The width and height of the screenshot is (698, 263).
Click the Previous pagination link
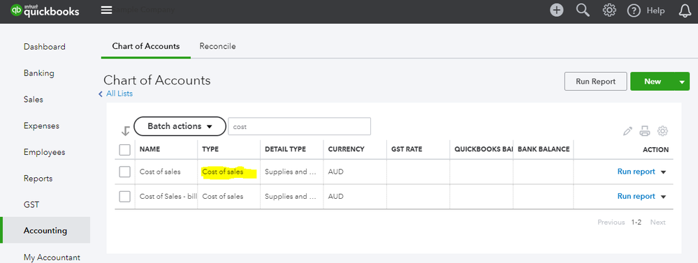coord(611,222)
